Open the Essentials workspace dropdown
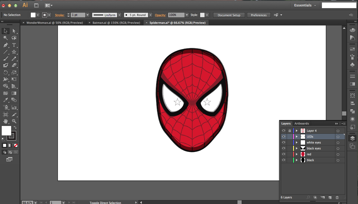The width and height of the screenshot is (358, 204). click(305, 5)
